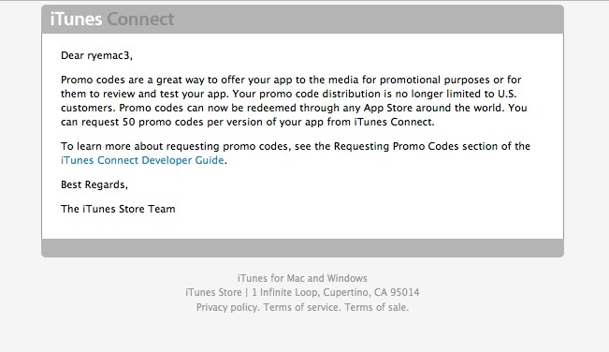Click 'customers. Promo codes can now be redeemed' line
The width and height of the screenshot is (609, 352).
click(x=294, y=108)
